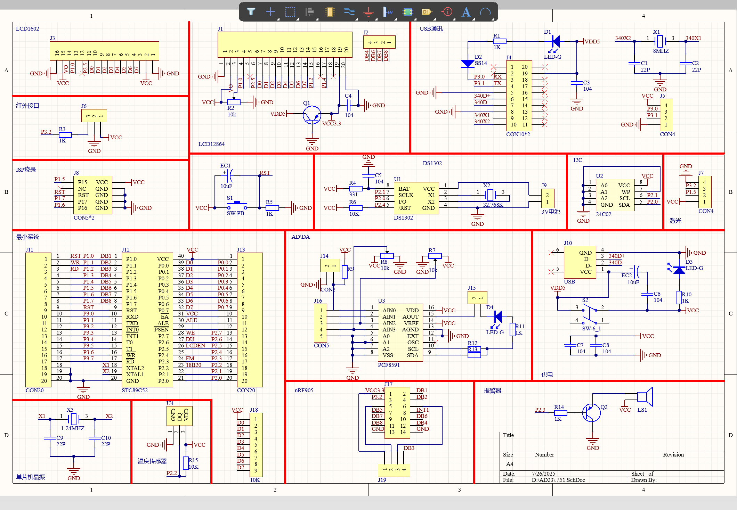Screen dimensions: 737x510
Task: Select the LCD1602 section title
Action: tap(27, 28)
